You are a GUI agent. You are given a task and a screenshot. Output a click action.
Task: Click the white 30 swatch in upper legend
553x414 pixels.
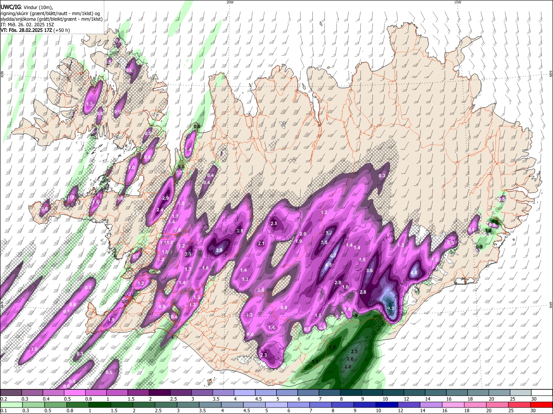[542, 393]
